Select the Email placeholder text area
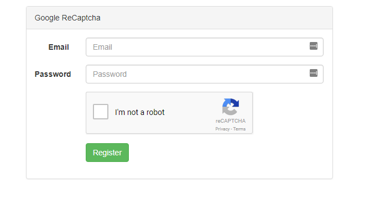Image resolution: width=375 pixels, height=199 pixels. click(102, 47)
